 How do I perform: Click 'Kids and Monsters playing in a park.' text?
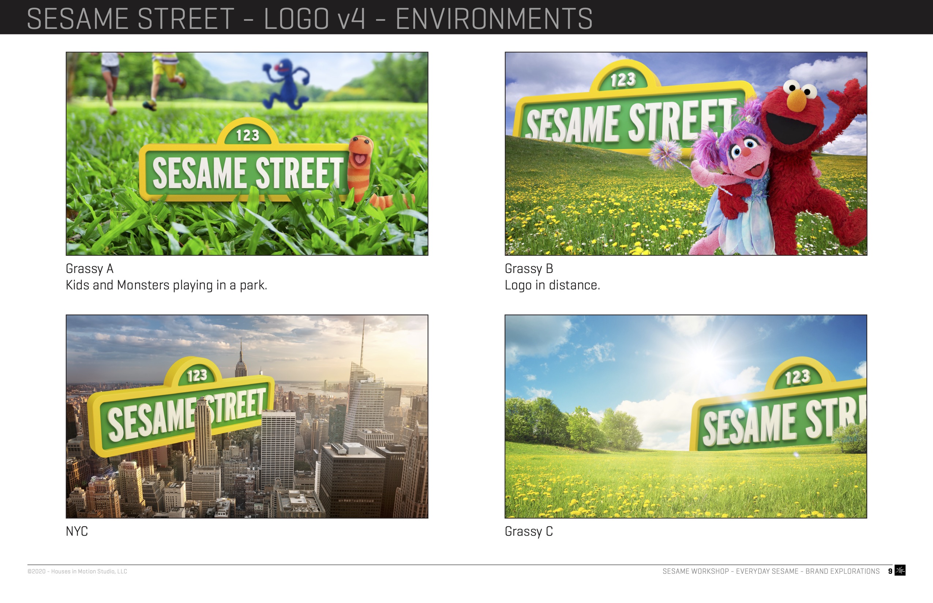pos(166,285)
